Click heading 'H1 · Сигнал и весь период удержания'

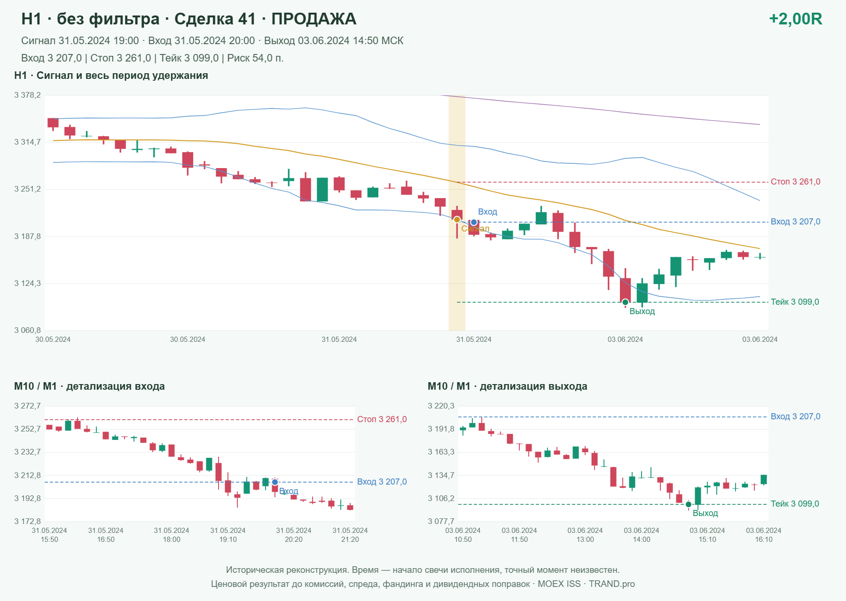point(111,76)
